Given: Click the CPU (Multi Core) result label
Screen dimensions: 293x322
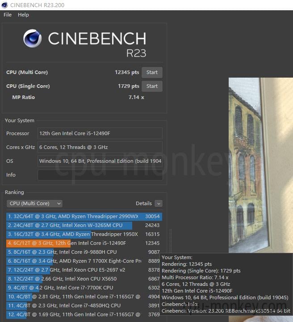Looking at the screenshot, I should click(27, 72).
